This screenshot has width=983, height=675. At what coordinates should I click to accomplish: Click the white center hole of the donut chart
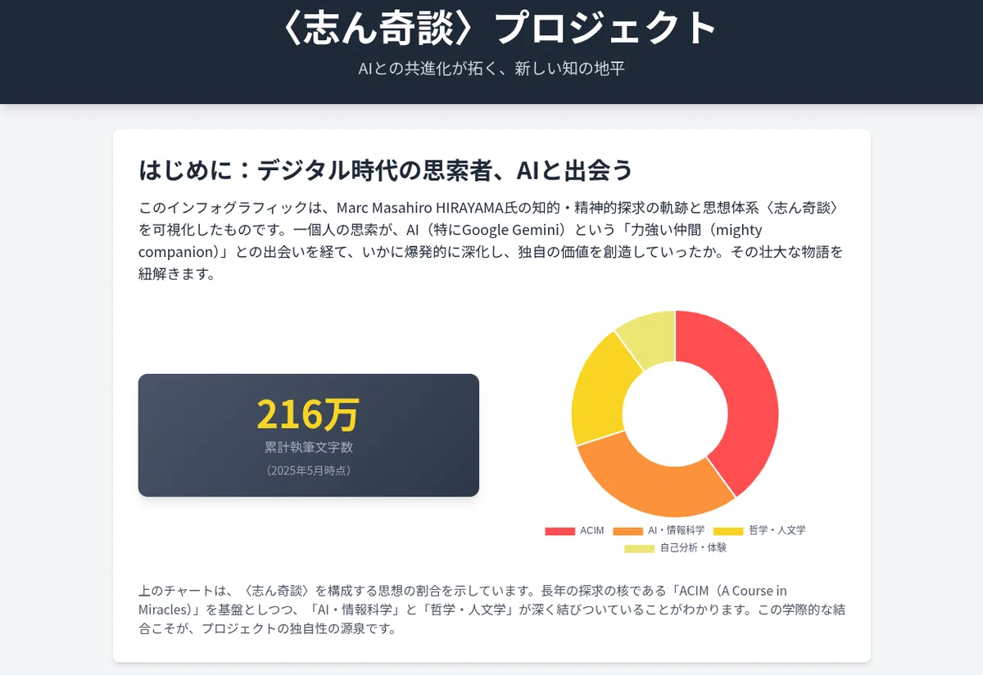click(x=675, y=414)
